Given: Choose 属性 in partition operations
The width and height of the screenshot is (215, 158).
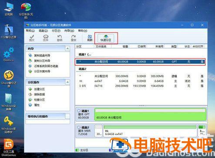Looking at the screenshot, I should coord(34,105).
